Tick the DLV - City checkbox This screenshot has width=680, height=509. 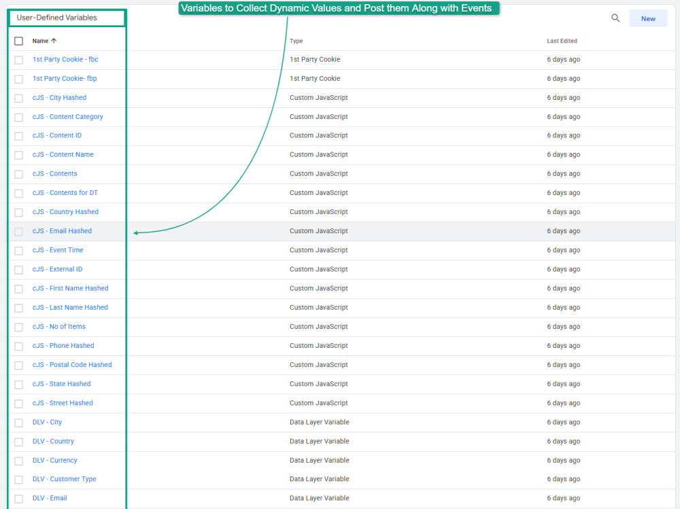coord(18,422)
